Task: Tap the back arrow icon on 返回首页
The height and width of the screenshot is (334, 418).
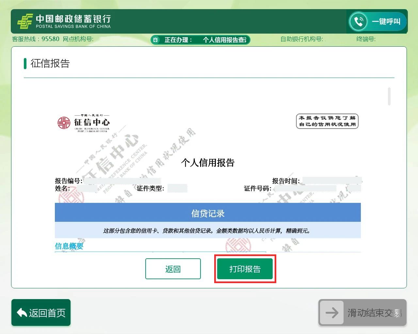Action: (22, 313)
